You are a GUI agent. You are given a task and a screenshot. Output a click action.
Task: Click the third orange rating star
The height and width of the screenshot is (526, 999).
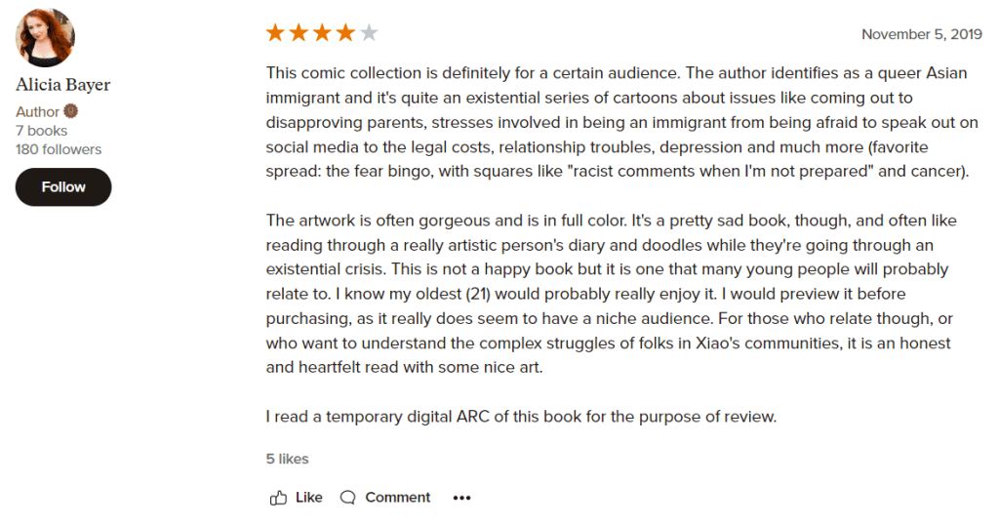(322, 33)
